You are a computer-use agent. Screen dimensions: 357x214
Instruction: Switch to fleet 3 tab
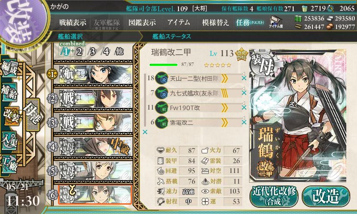tap(92, 52)
